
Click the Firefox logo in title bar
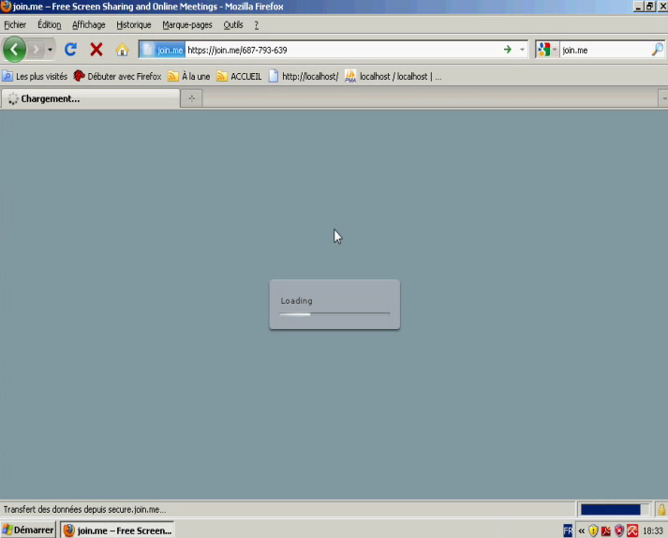pos(6,6)
